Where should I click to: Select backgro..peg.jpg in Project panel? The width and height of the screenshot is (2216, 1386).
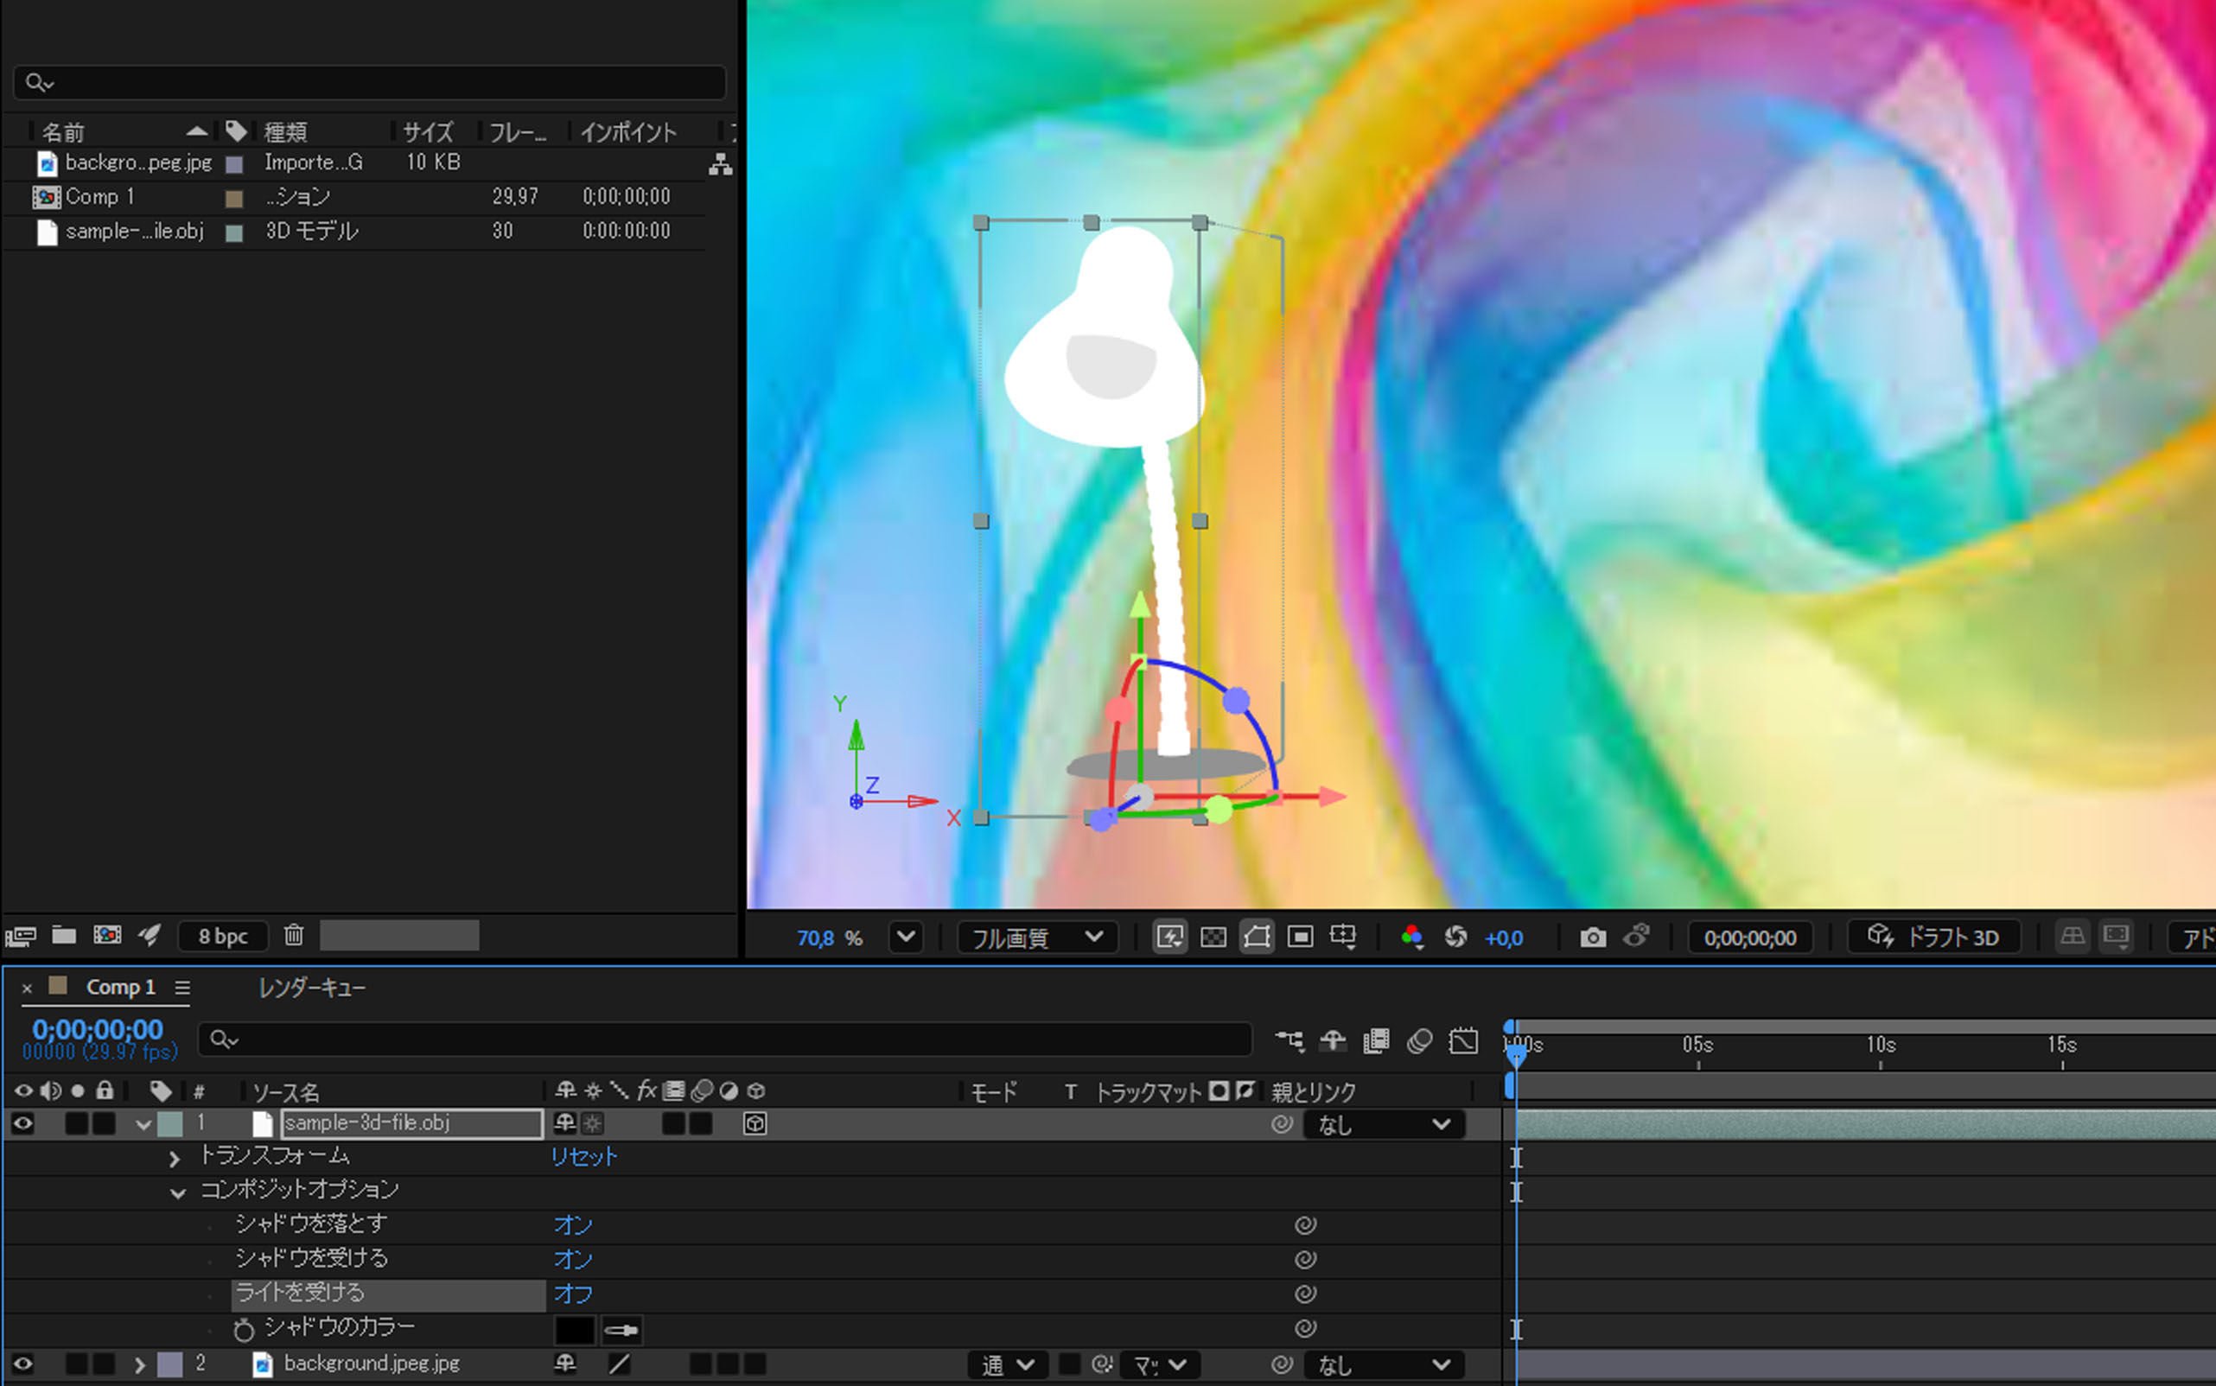(x=138, y=163)
